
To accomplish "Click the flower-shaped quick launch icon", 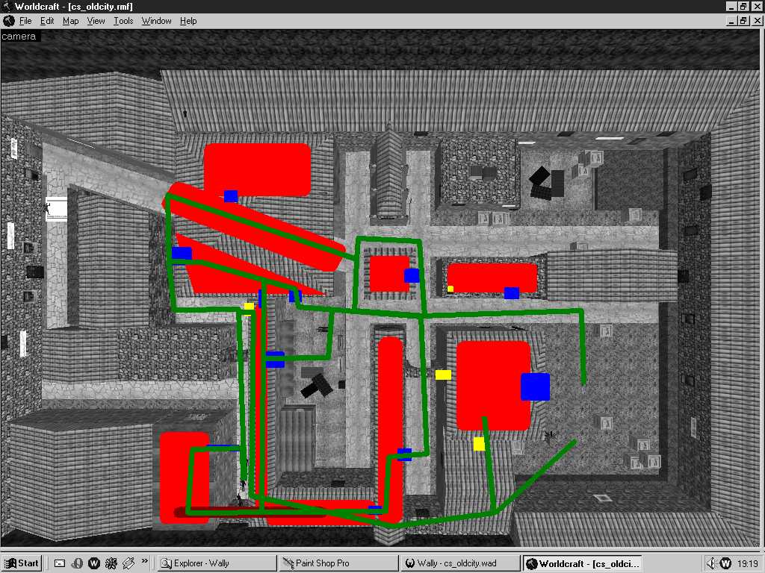I will [111, 563].
